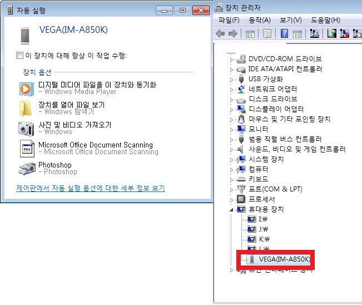
Task: Click the Help question-mark toolbar icon
Action: (x=284, y=33)
